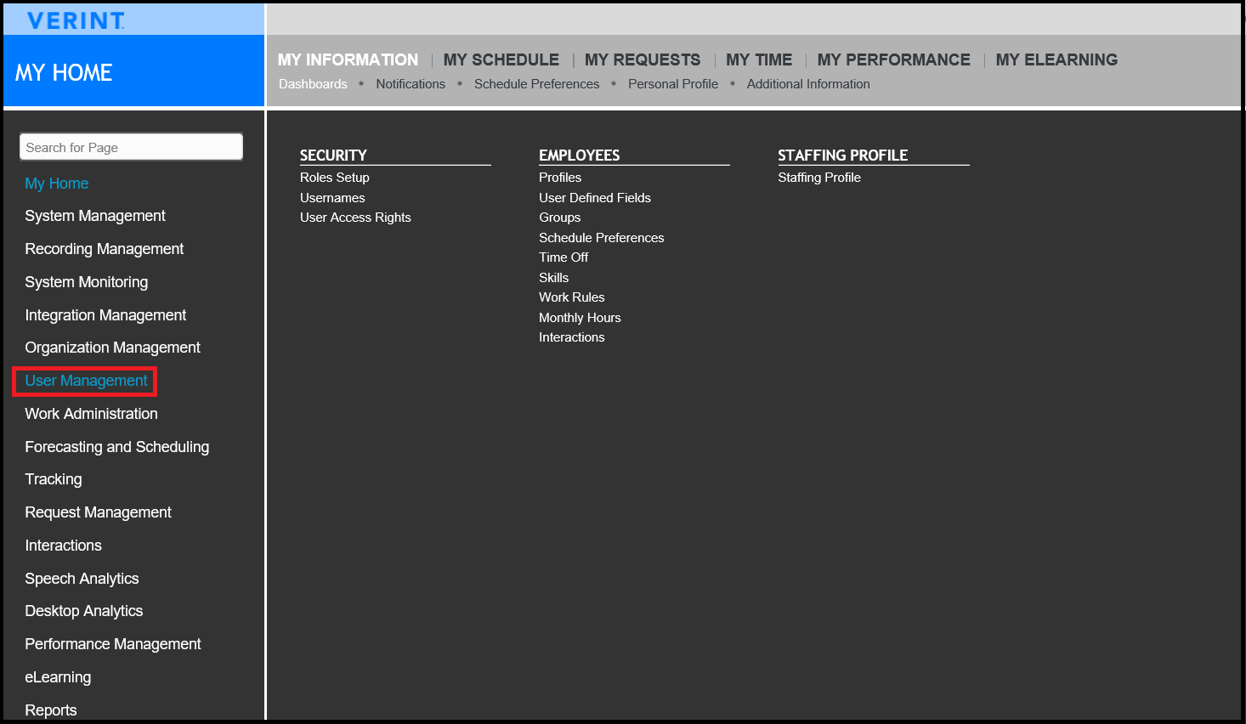Switch to the My Schedule tab

[501, 59]
